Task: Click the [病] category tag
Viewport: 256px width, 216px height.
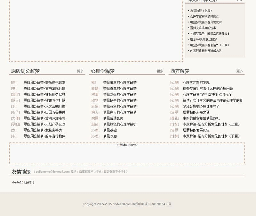Action: tap(14, 82)
